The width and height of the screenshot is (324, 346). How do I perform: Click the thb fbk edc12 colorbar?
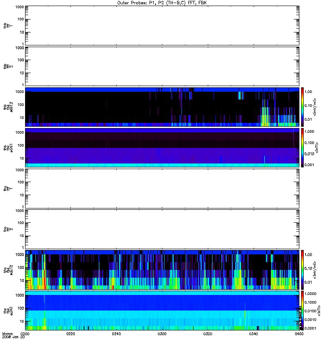coord(302,107)
